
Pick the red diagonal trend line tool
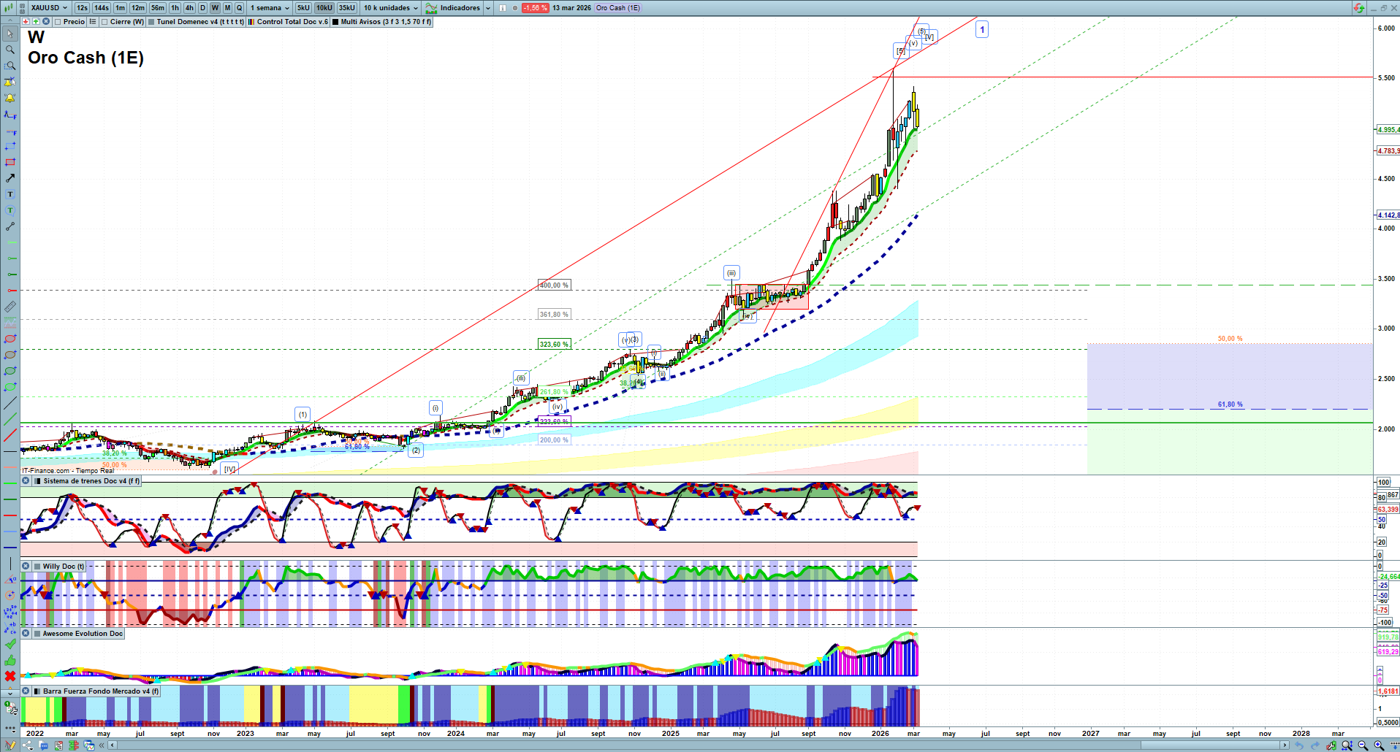pyautogui.click(x=10, y=435)
